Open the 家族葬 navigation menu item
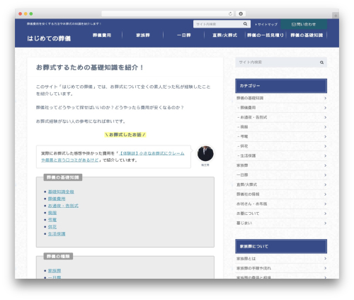Image resolution: width=354 pixels, height=300 pixels. click(x=143, y=35)
